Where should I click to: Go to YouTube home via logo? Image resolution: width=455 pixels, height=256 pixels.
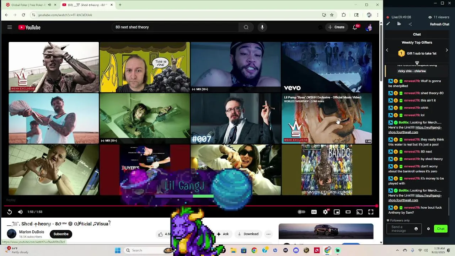[29, 27]
